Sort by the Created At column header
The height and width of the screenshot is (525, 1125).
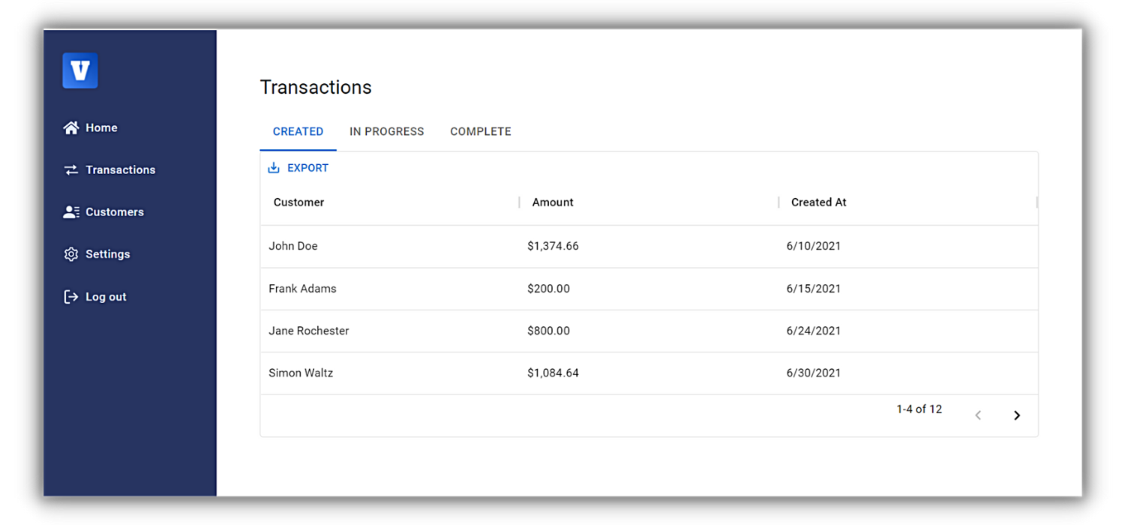click(x=818, y=202)
